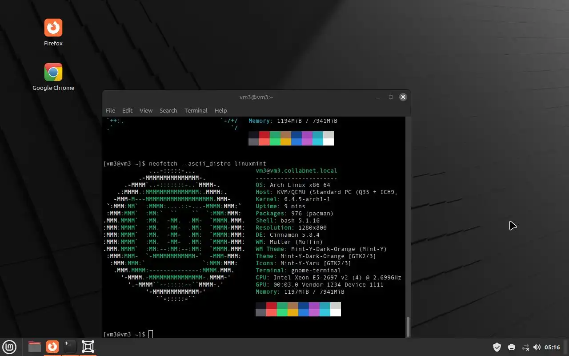Click the 'WM Theme: Mint-Y-Dark-Orange' line

[321, 249]
